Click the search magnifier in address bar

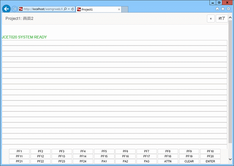[65, 9]
